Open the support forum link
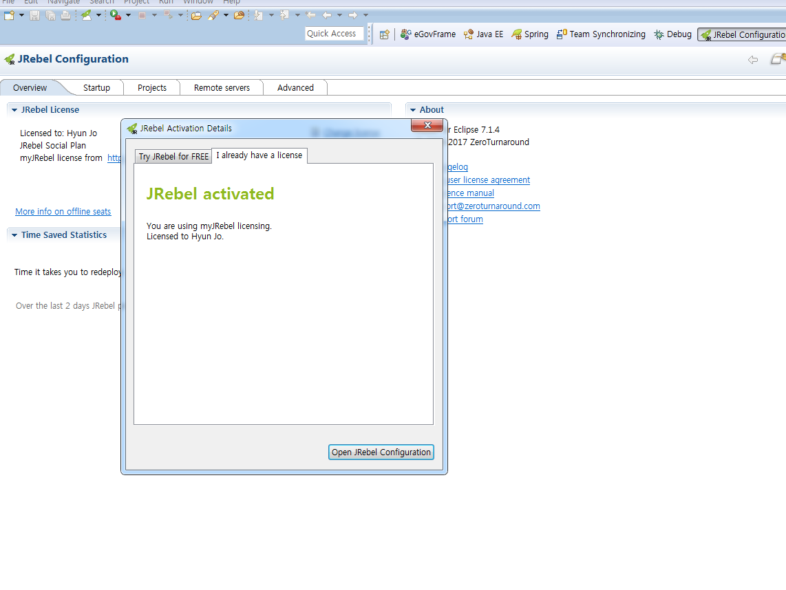This screenshot has height=590, width=786. pyautogui.click(x=465, y=219)
